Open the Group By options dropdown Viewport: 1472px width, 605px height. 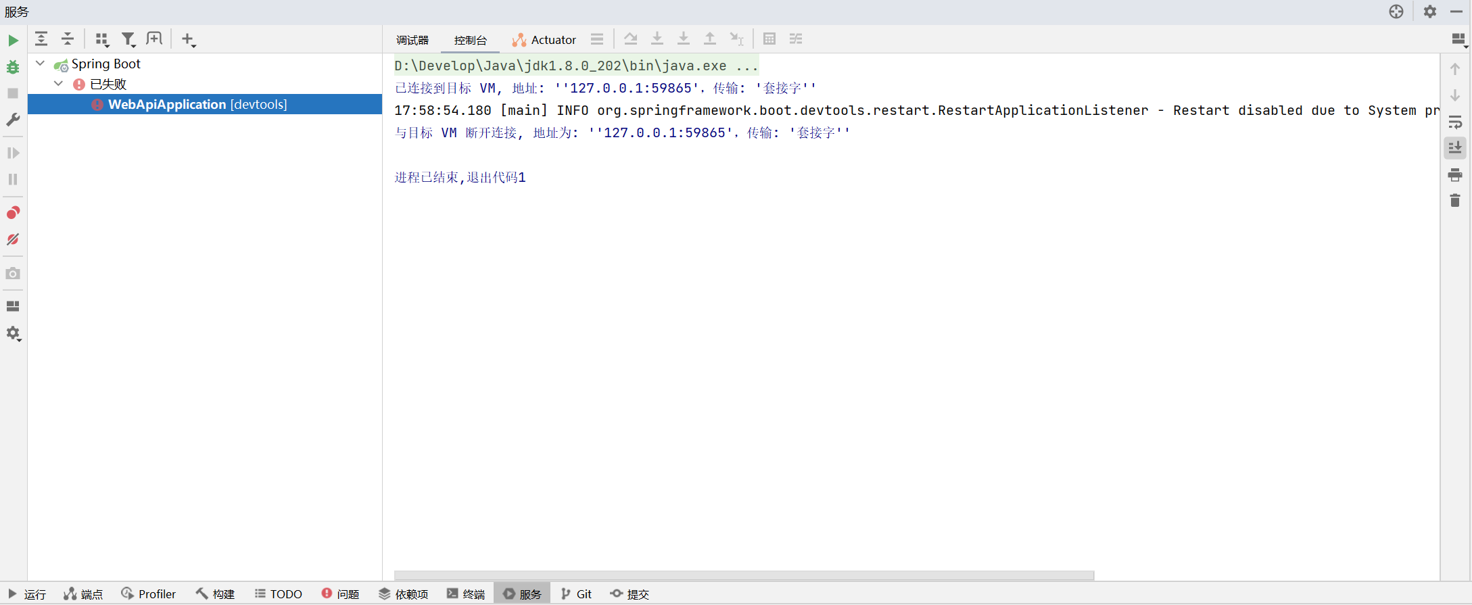click(102, 39)
